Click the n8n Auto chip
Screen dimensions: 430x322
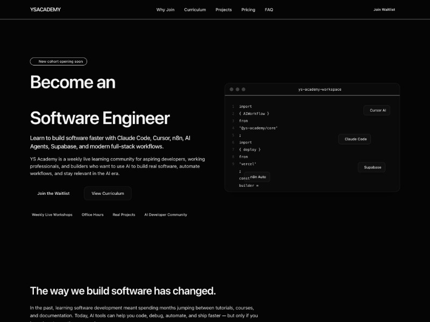click(257, 177)
